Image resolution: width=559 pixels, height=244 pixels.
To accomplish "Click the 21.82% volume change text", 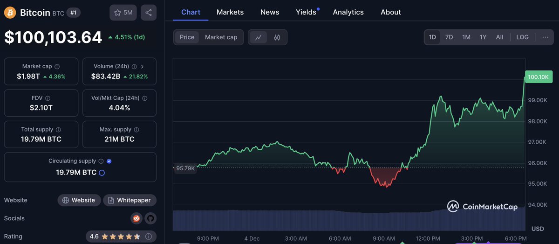I will (135, 77).
